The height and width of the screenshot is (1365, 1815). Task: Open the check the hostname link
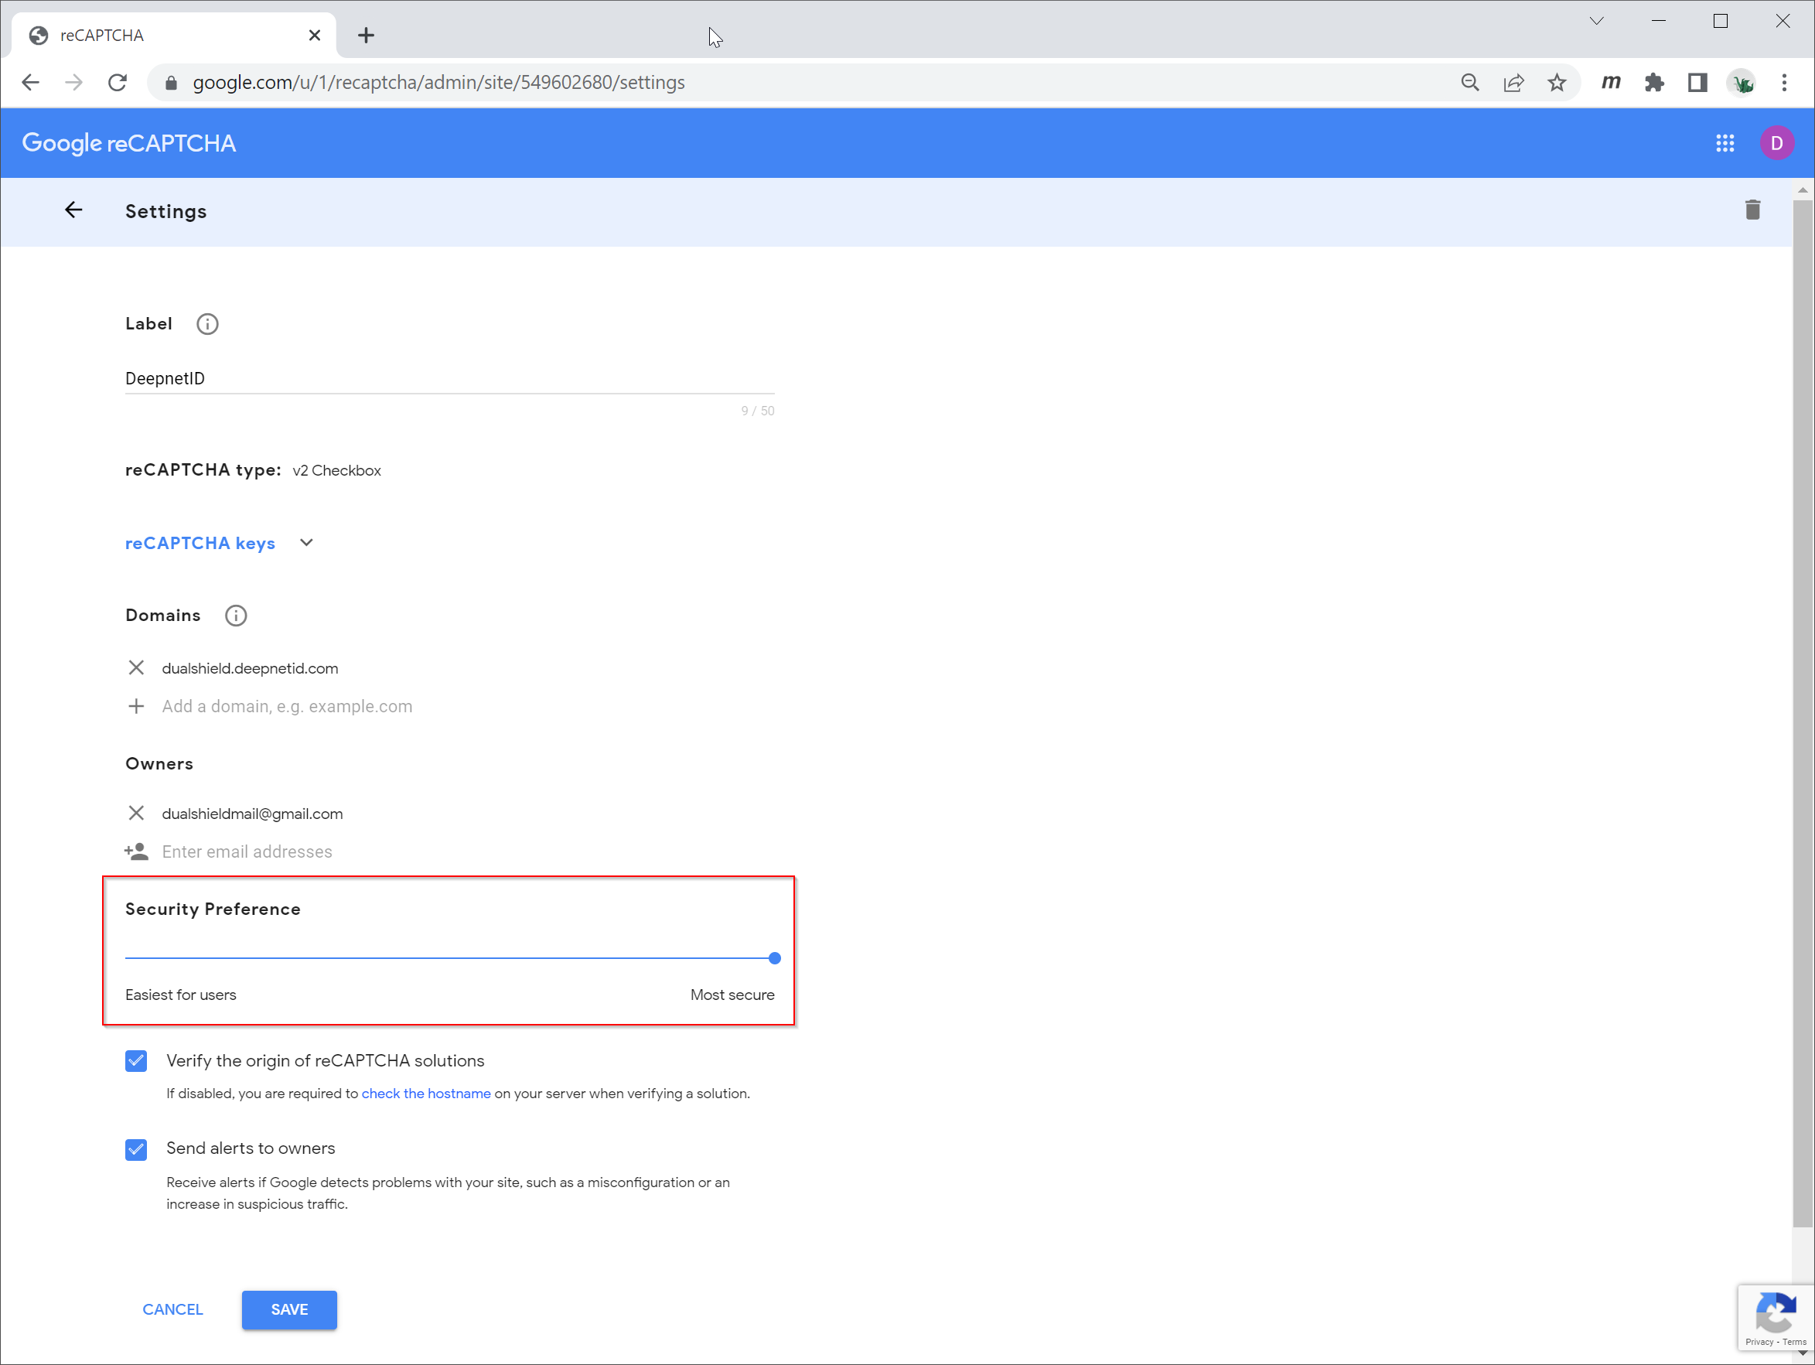coord(426,1094)
